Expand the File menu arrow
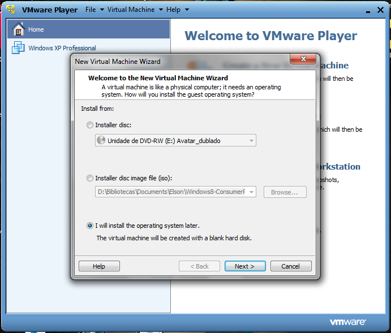The image size is (391, 333). 102,10
